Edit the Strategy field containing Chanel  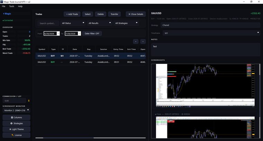[x=210, y=25]
